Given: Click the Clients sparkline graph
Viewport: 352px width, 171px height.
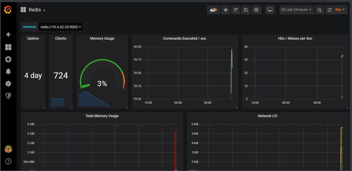Looking at the screenshot, I should coord(57,102).
